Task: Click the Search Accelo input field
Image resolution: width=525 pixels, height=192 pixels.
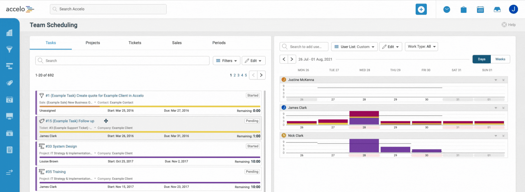Action: (x=108, y=9)
